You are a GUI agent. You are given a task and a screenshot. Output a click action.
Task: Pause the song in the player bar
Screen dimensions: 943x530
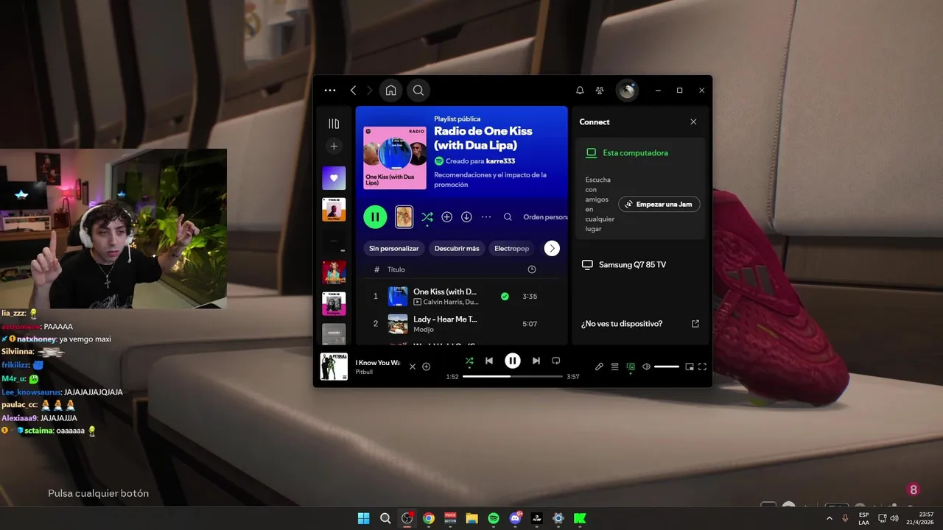coord(513,361)
